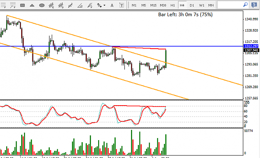Viewport: 260px width, 158px height.
Task: Open the chat notifications icon showing 5
Action: (254, 5)
